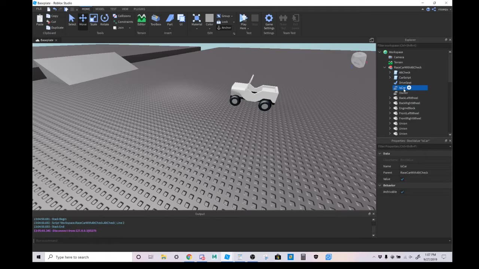Click the Group button

point(226,16)
